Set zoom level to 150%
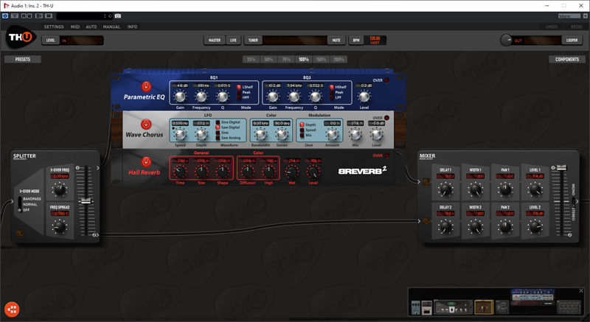 (321, 59)
